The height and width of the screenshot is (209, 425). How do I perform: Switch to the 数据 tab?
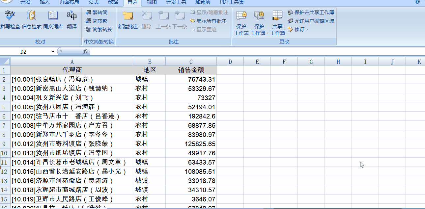[113, 2]
